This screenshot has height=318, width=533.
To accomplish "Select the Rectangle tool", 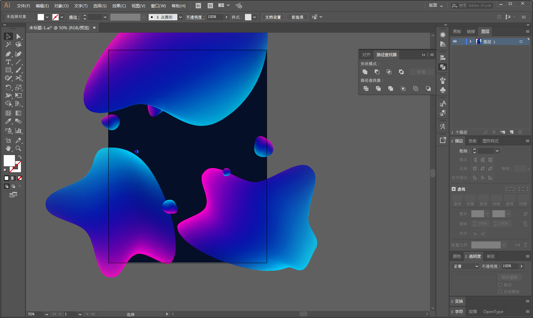I will coord(8,70).
